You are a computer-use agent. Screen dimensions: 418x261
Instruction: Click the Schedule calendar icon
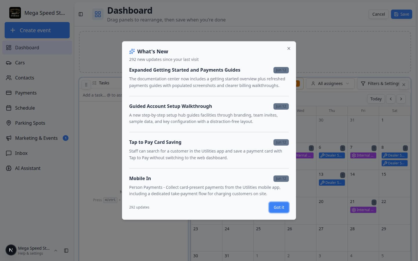click(9, 108)
